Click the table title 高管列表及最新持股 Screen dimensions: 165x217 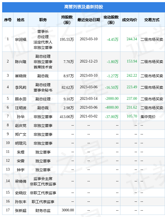84,7
